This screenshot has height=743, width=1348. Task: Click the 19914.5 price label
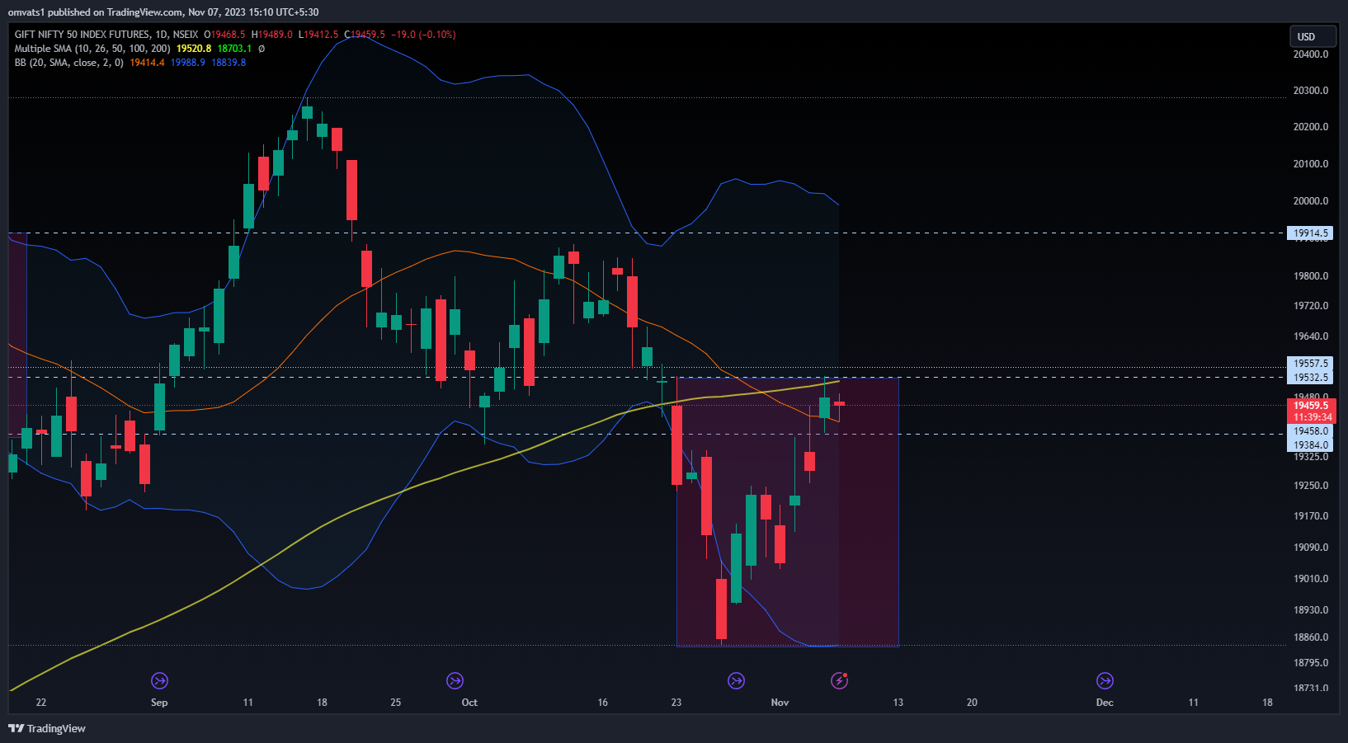(x=1310, y=233)
